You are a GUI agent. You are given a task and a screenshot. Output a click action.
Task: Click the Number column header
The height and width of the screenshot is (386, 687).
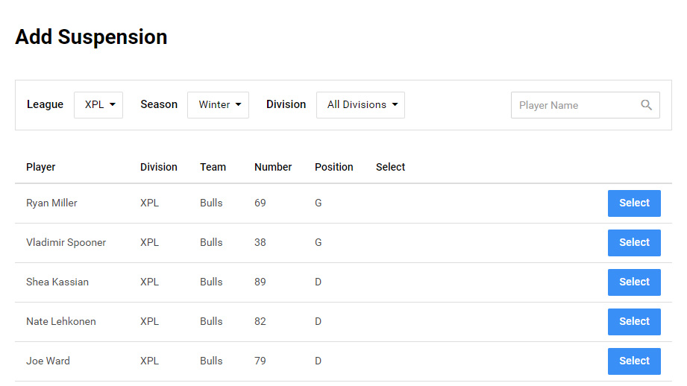273,167
